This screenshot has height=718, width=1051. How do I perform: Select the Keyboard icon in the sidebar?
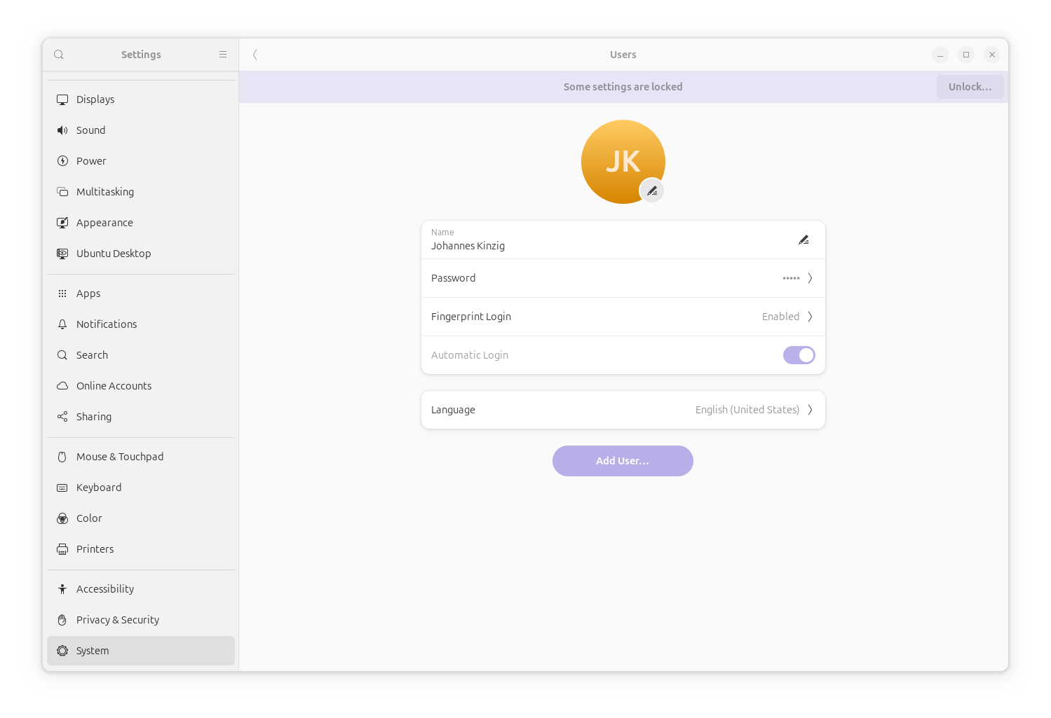(x=62, y=487)
